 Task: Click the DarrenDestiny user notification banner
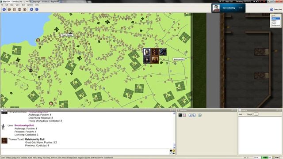coord(228,8)
